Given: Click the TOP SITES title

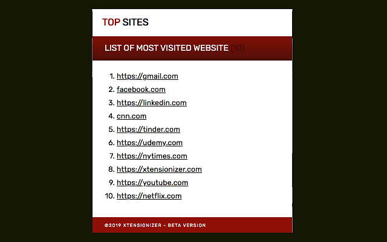Looking at the screenshot, I should (125, 22).
